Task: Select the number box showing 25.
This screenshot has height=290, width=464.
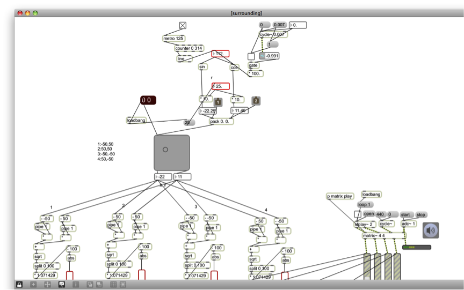Action: (220, 86)
